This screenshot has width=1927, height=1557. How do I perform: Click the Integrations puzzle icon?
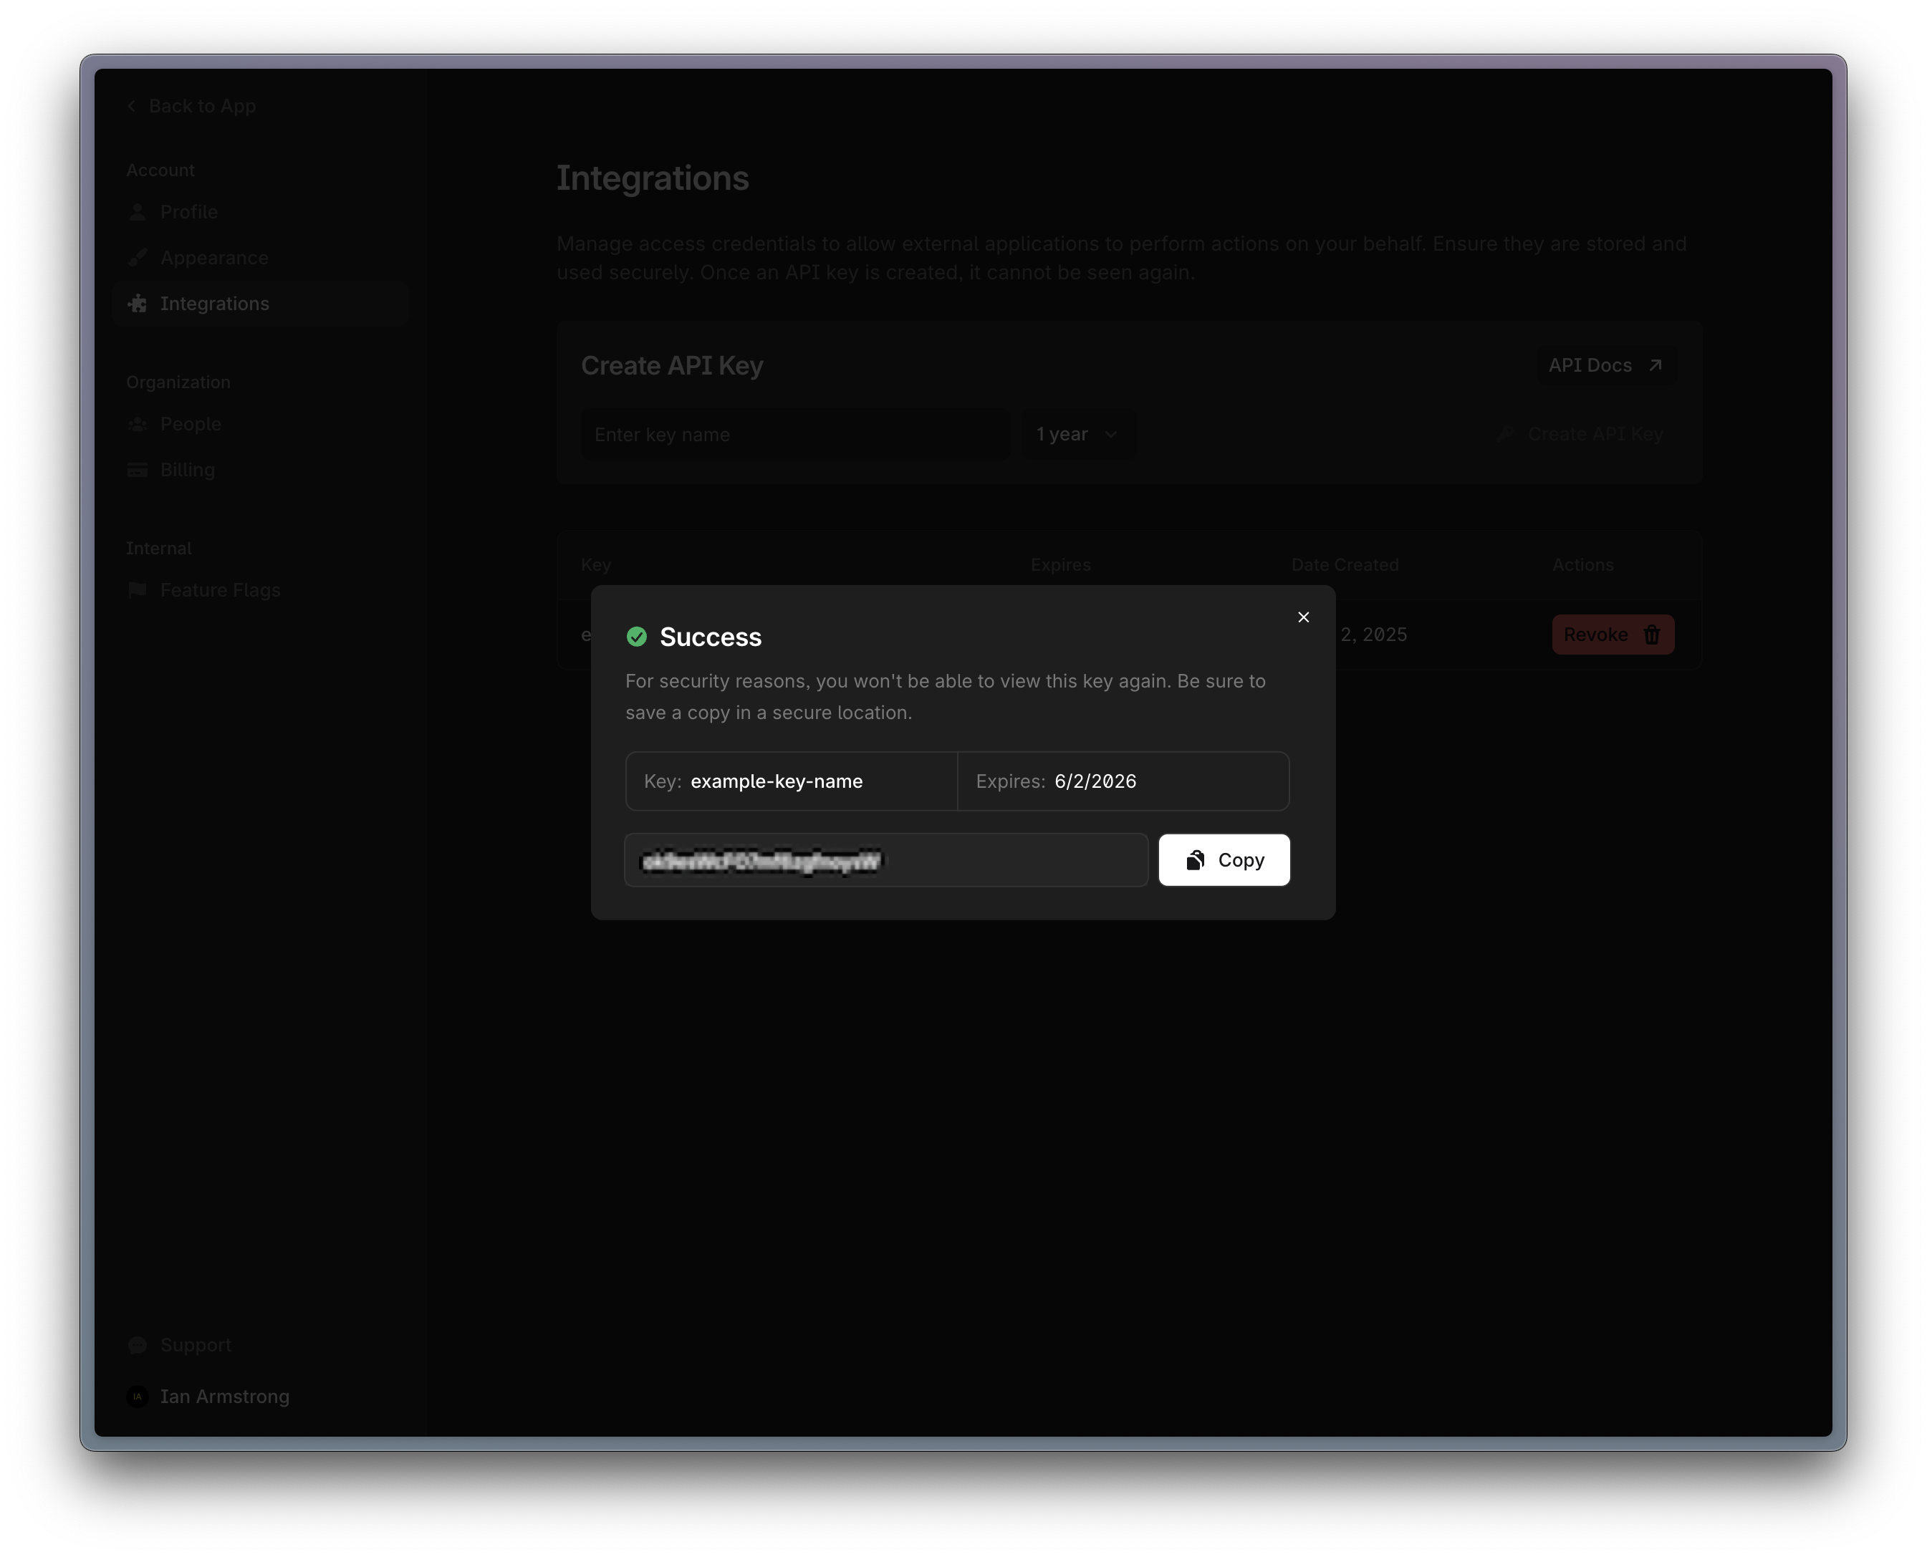(138, 303)
